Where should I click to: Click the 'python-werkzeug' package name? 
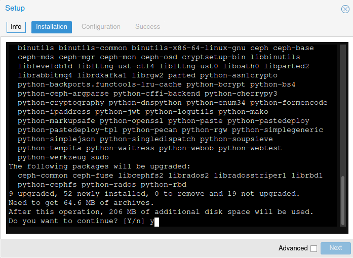52,157
